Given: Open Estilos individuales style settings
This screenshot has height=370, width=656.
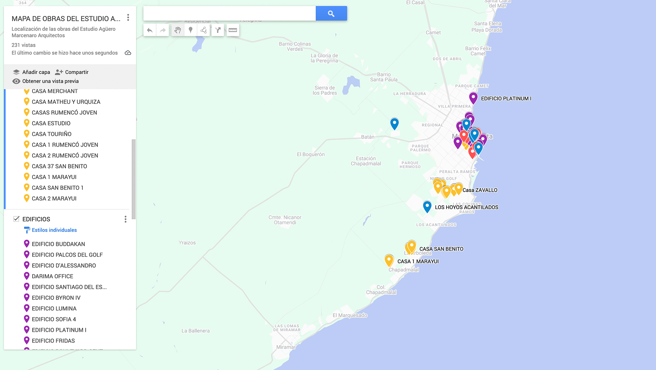Looking at the screenshot, I should tap(54, 230).
